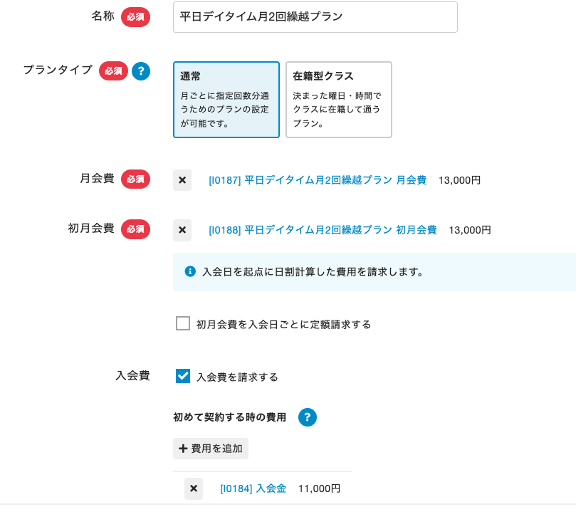576x512 pixels.
Task: Remove the 入会金 fee with X
Action: [x=194, y=489]
